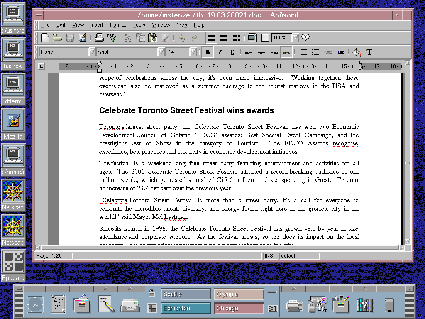Viewport: 425px width, 319px height.
Task: Click the Insert image icon
Action: pos(252,38)
